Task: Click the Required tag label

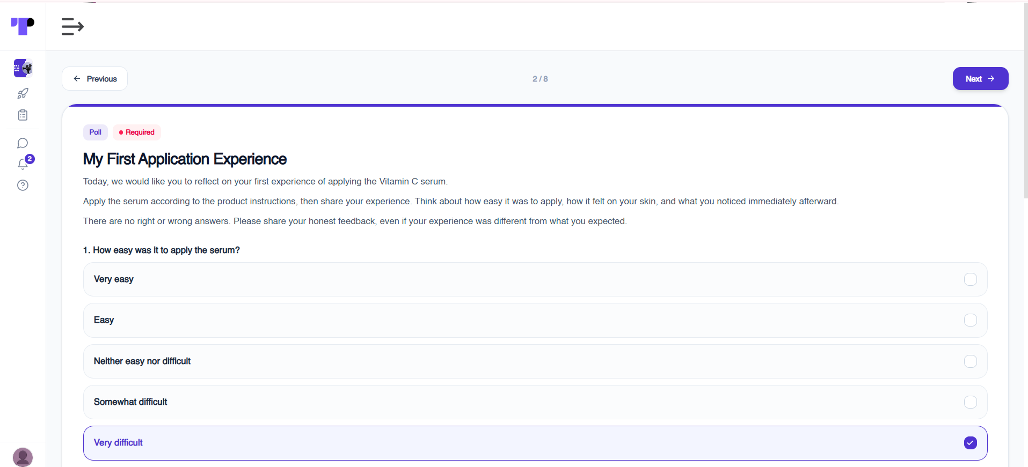Action: point(137,132)
